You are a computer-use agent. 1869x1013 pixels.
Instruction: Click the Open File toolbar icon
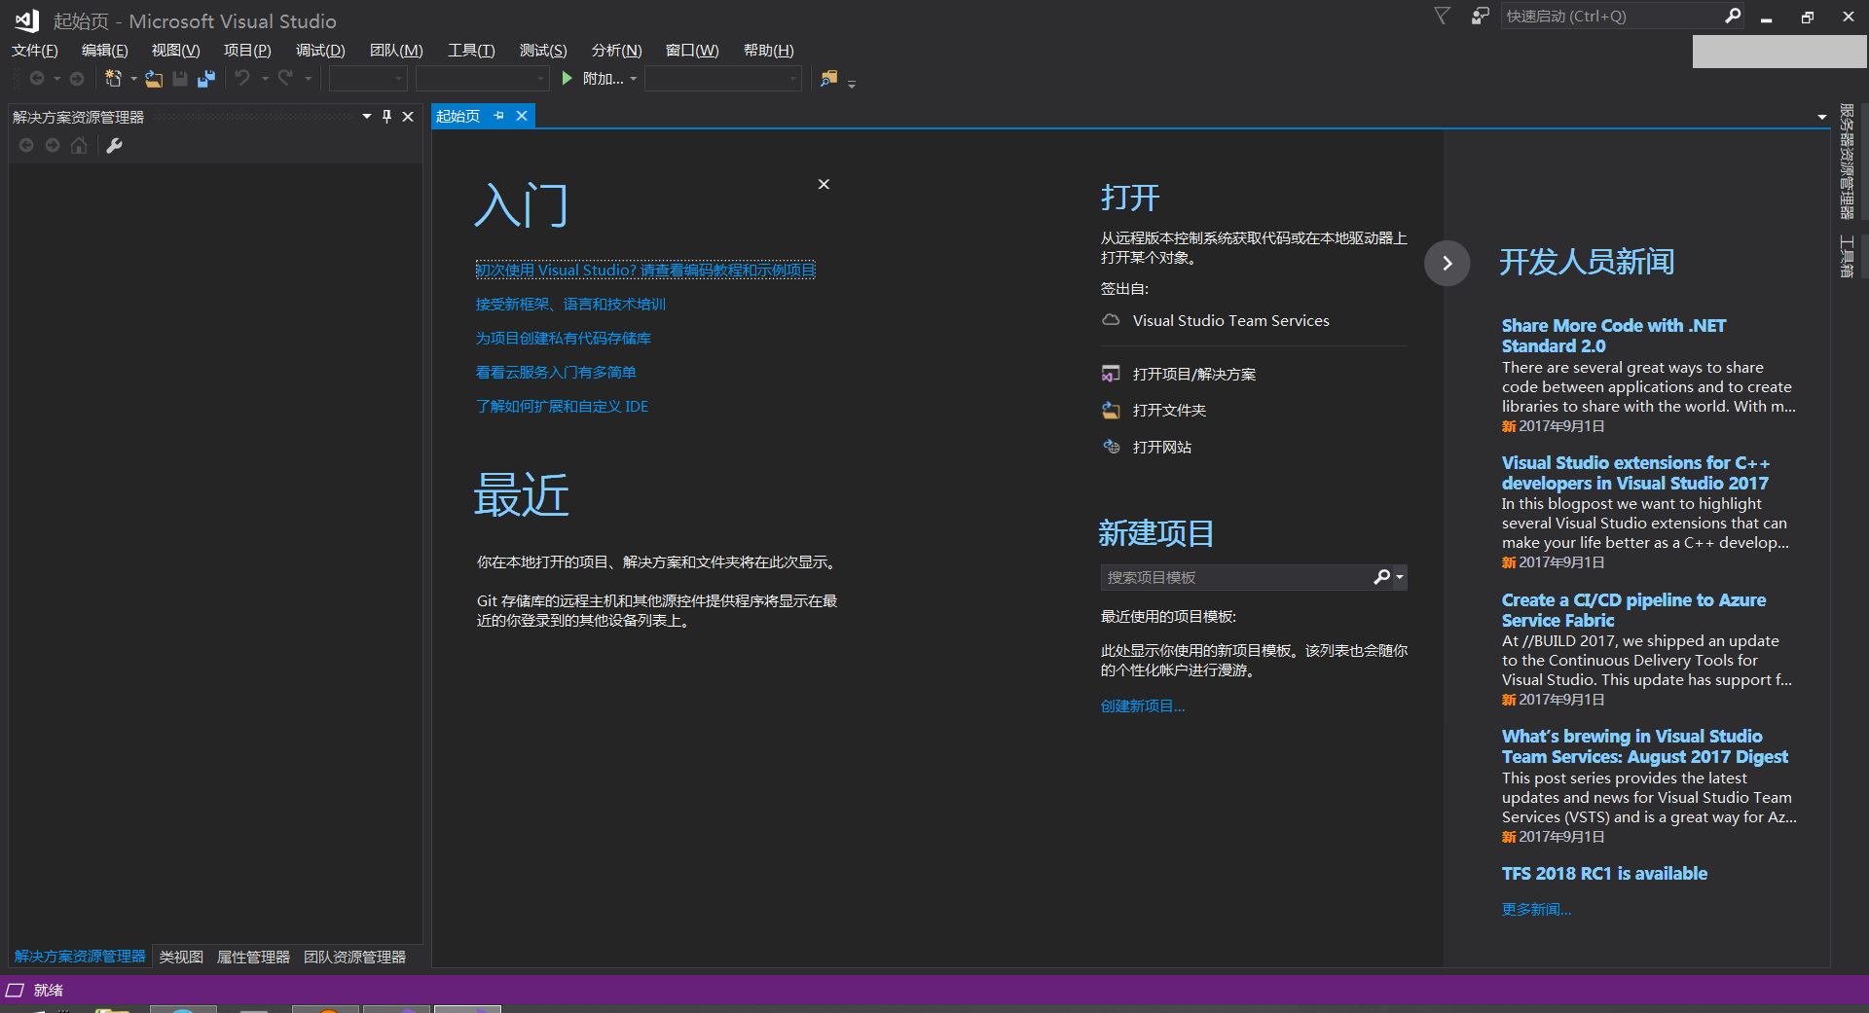click(154, 79)
